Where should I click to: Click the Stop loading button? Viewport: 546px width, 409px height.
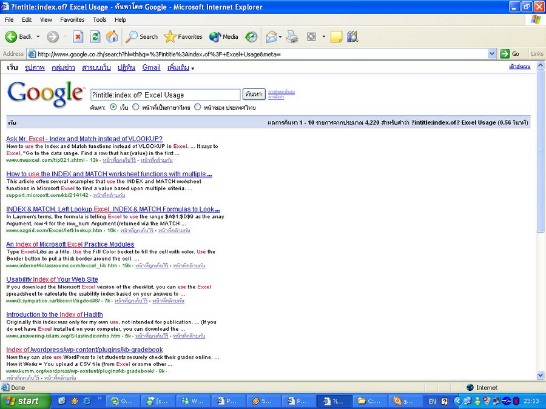(78, 36)
